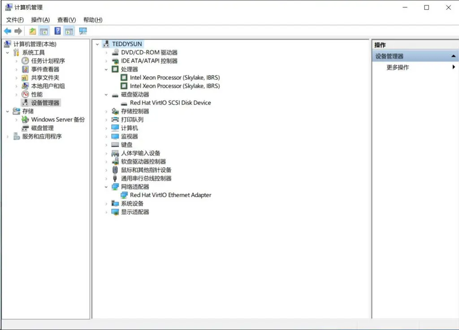Expand the 服务和应用程序 tree node
The image size is (459, 330).
click(8, 136)
